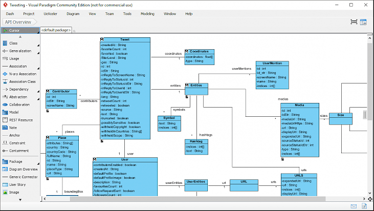
Task: Select the Tweet class header
Action: coord(125,40)
